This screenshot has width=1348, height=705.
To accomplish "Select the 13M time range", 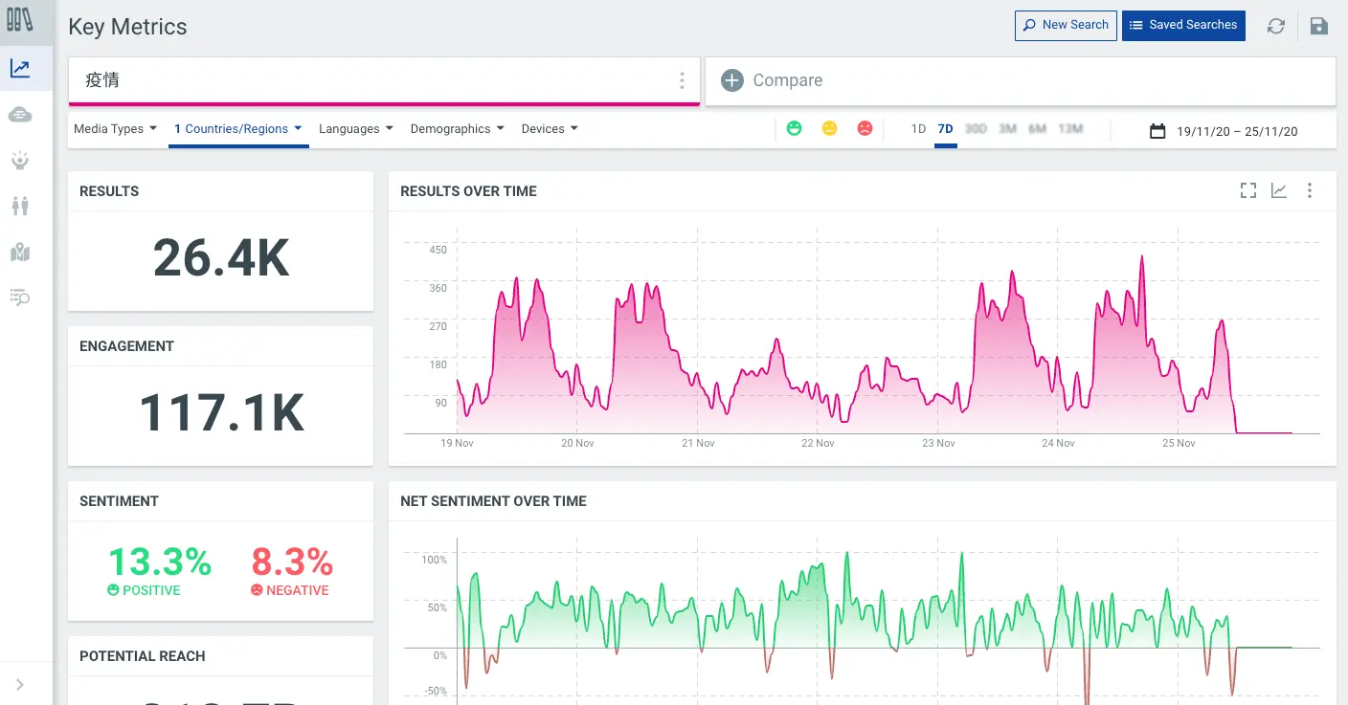I will click(1070, 129).
